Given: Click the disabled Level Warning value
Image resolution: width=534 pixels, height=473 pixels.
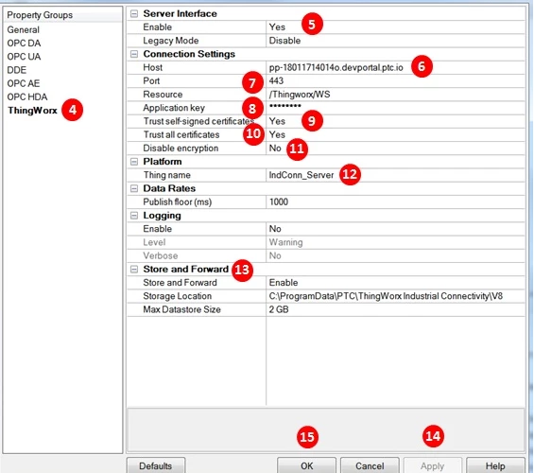Looking at the screenshot, I should (x=395, y=242).
